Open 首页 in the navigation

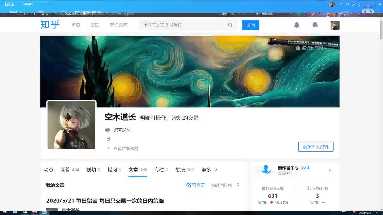[x=76, y=25]
